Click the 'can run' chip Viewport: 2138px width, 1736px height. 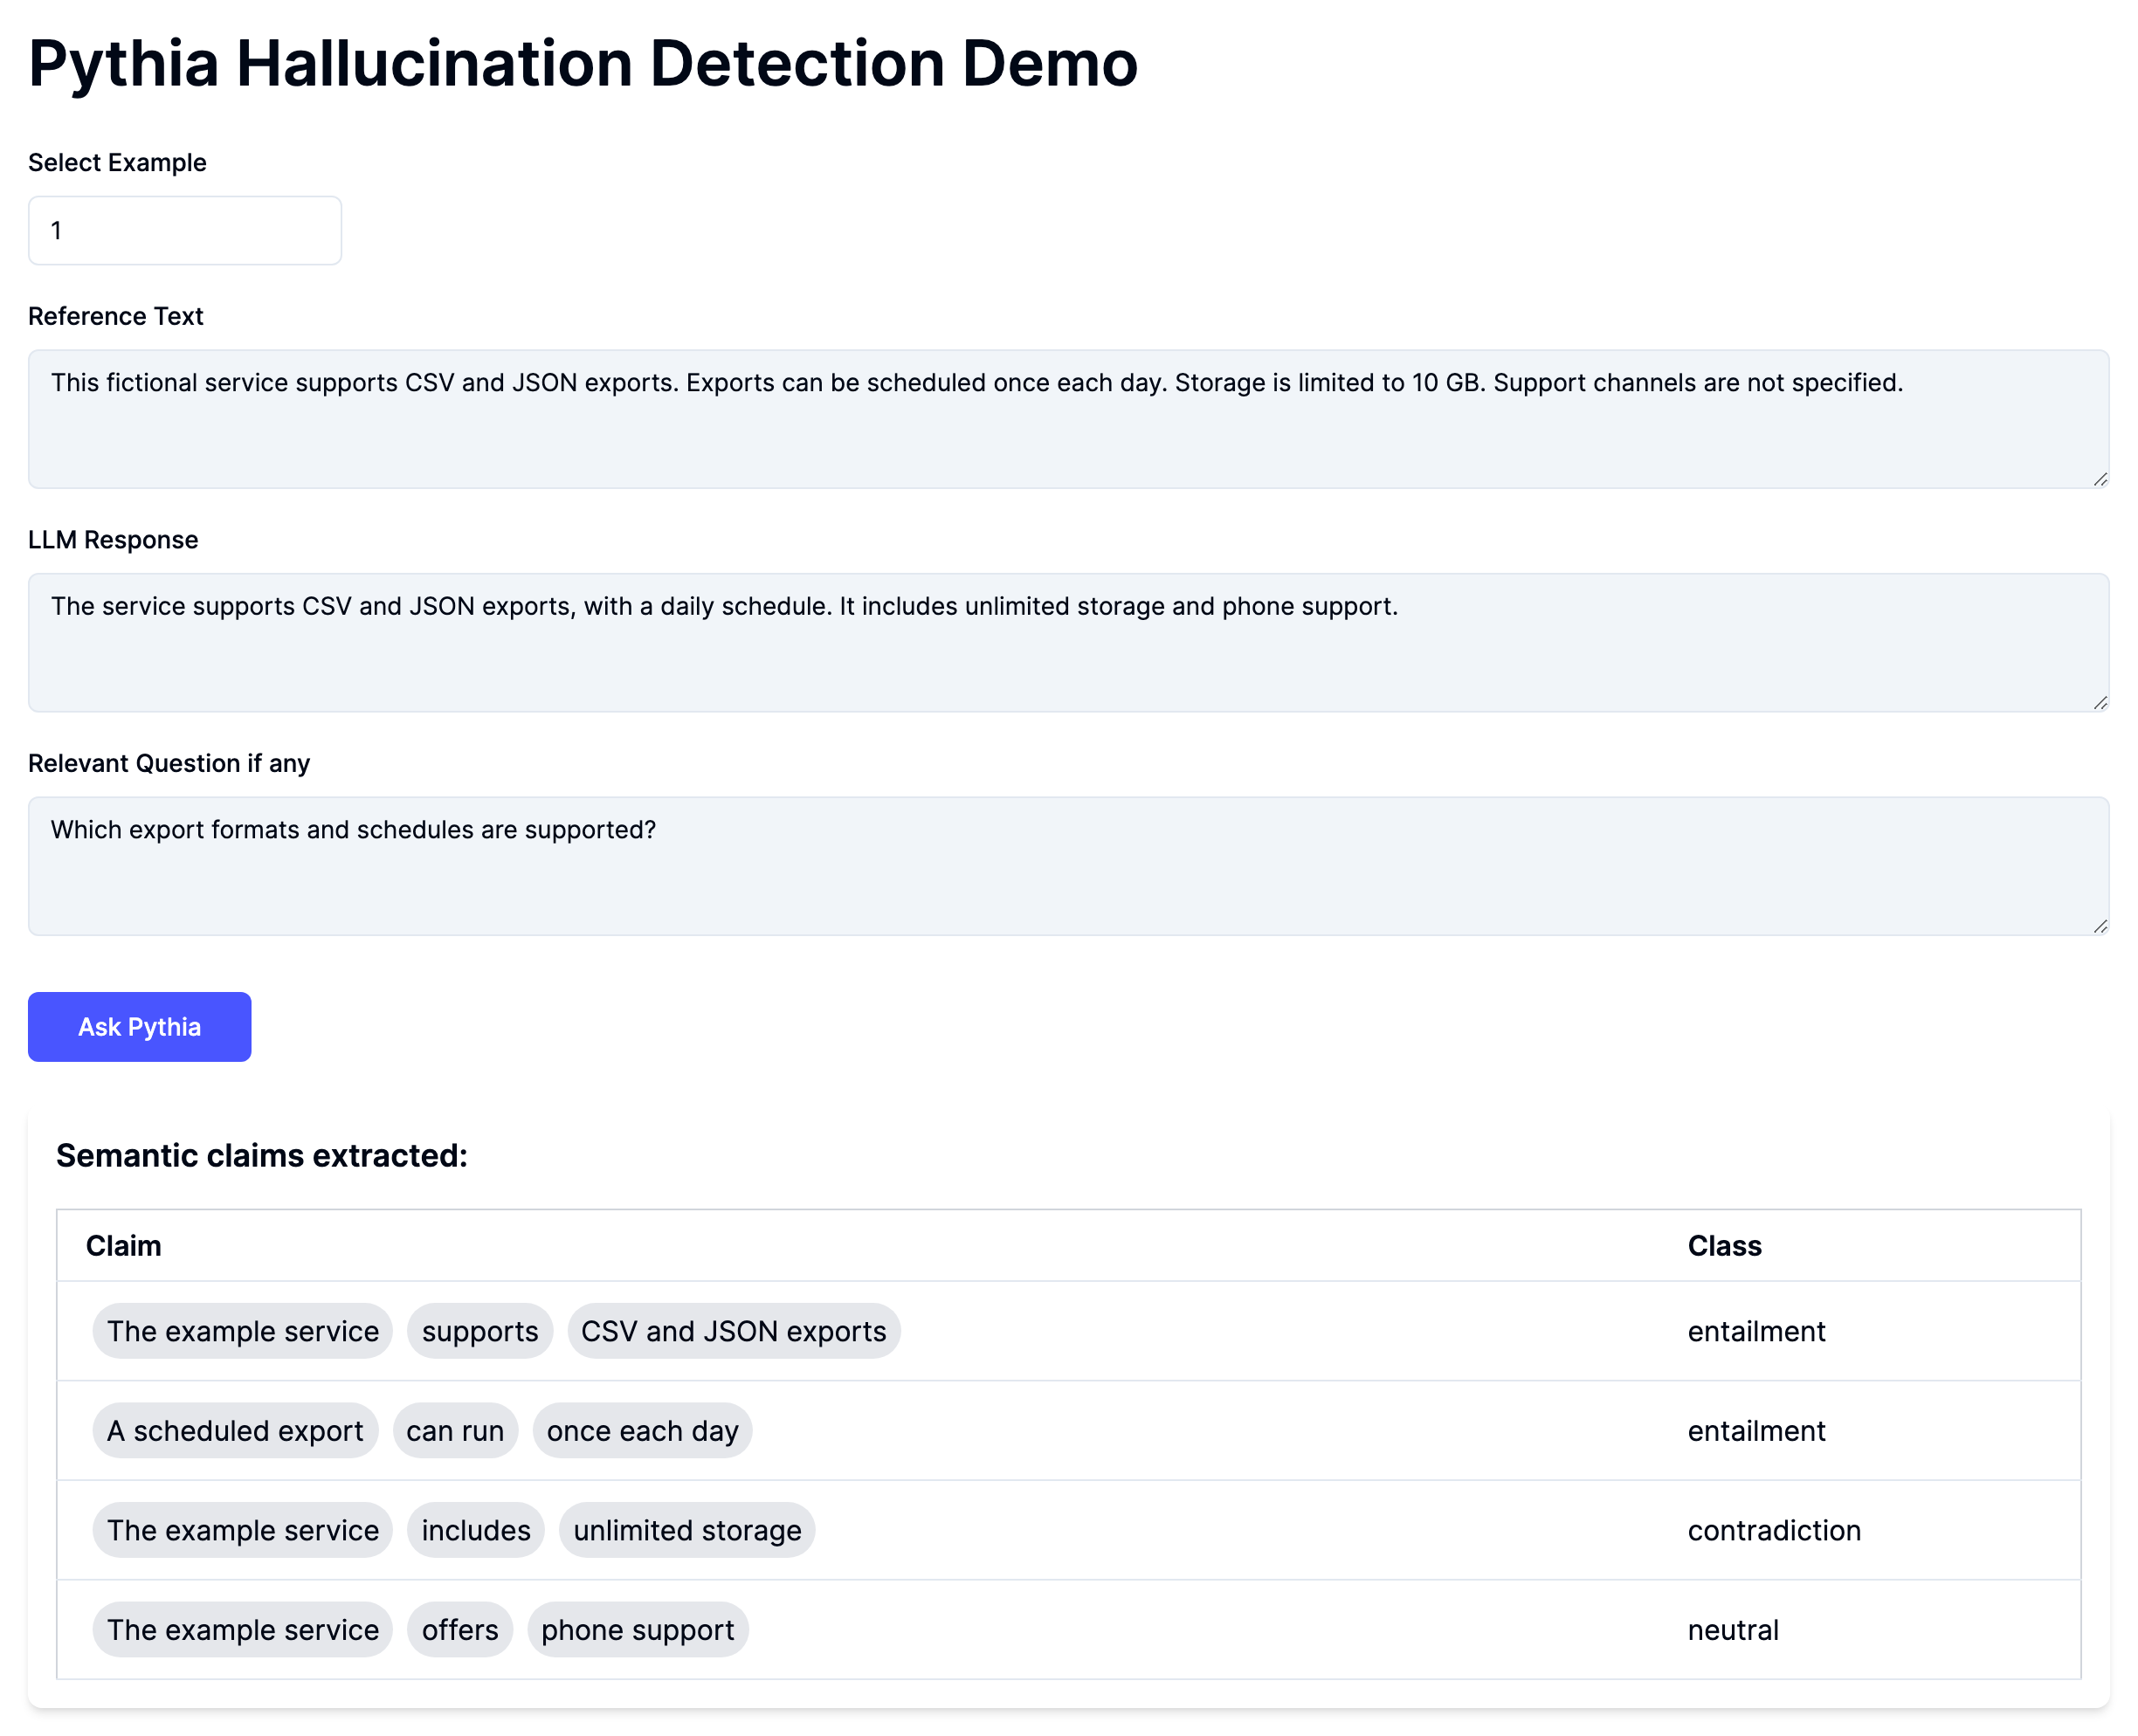coord(455,1431)
